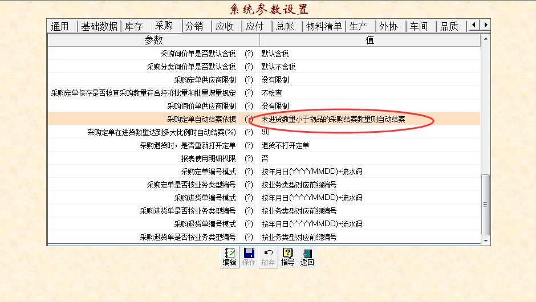This screenshot has height=302, width=536.
Task: Switch to the 分销 tab
Action: click(x=197, y=26)
